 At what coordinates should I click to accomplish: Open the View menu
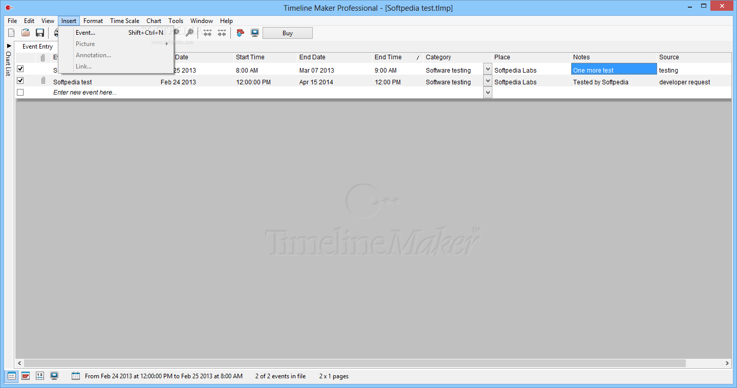coord(48,21)
